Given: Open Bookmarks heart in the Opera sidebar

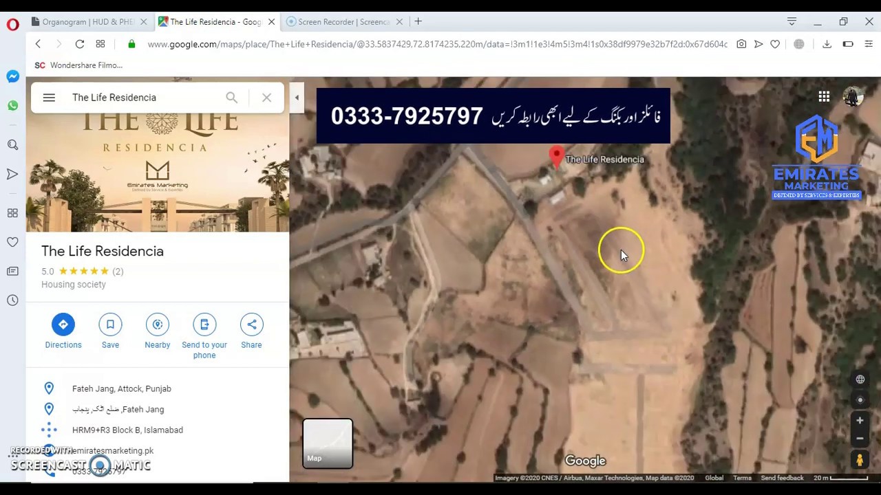Looking at the screenshot, I should 12,242.
